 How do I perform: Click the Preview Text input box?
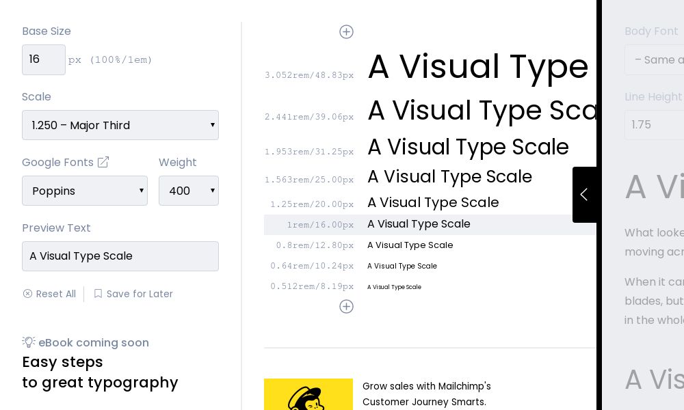(120, 256)
